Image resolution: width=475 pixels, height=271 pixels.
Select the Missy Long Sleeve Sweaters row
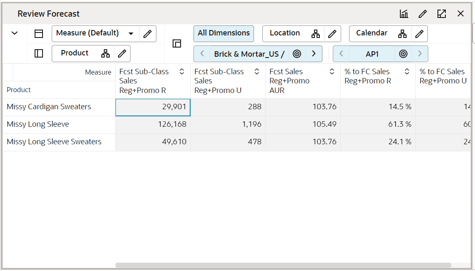point(59,142)
